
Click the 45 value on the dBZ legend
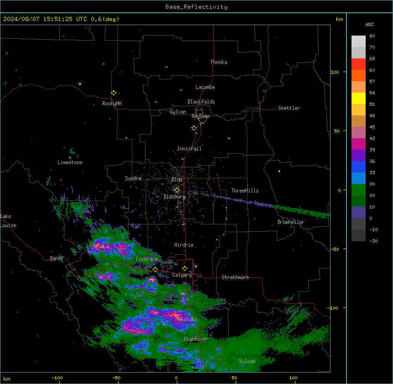coord(372,127)
